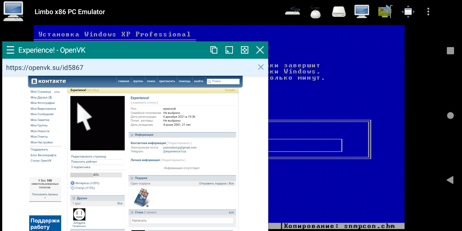This screenshot has height=231, width=462.
Task: Click the Написать wall post field
Action: coord(182,220)
